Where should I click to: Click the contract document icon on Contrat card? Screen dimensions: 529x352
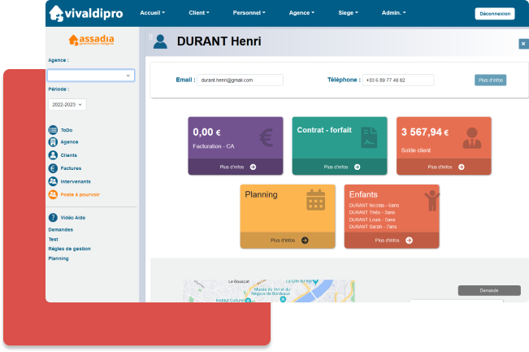369,137
